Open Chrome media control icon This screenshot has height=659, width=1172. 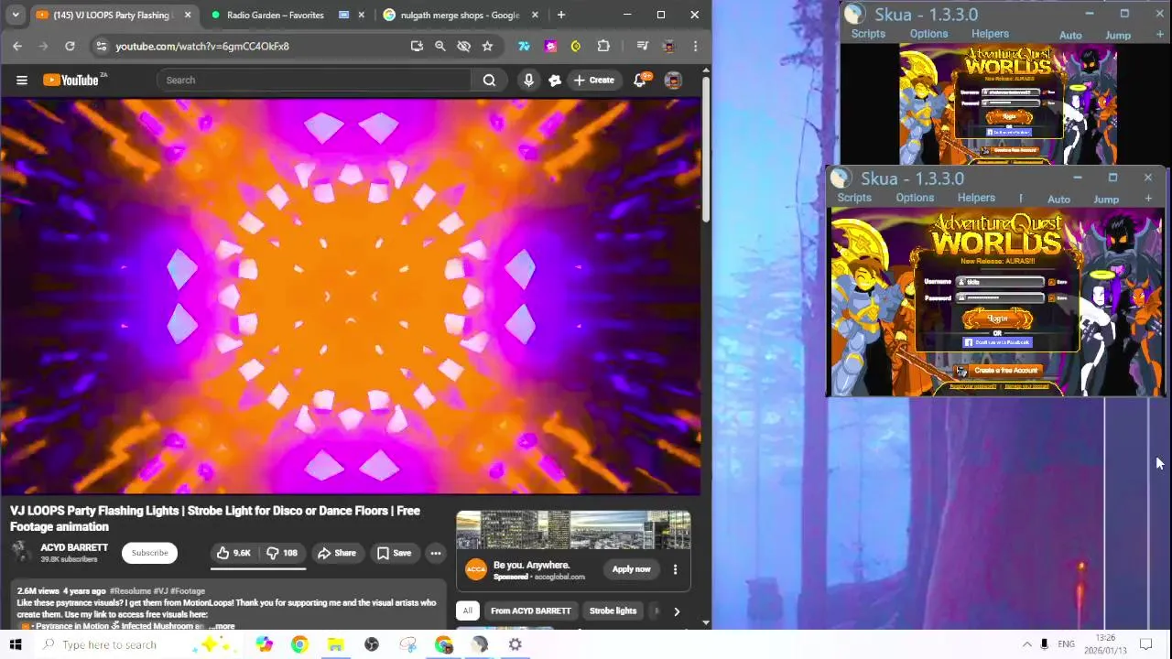pos(642,46)
